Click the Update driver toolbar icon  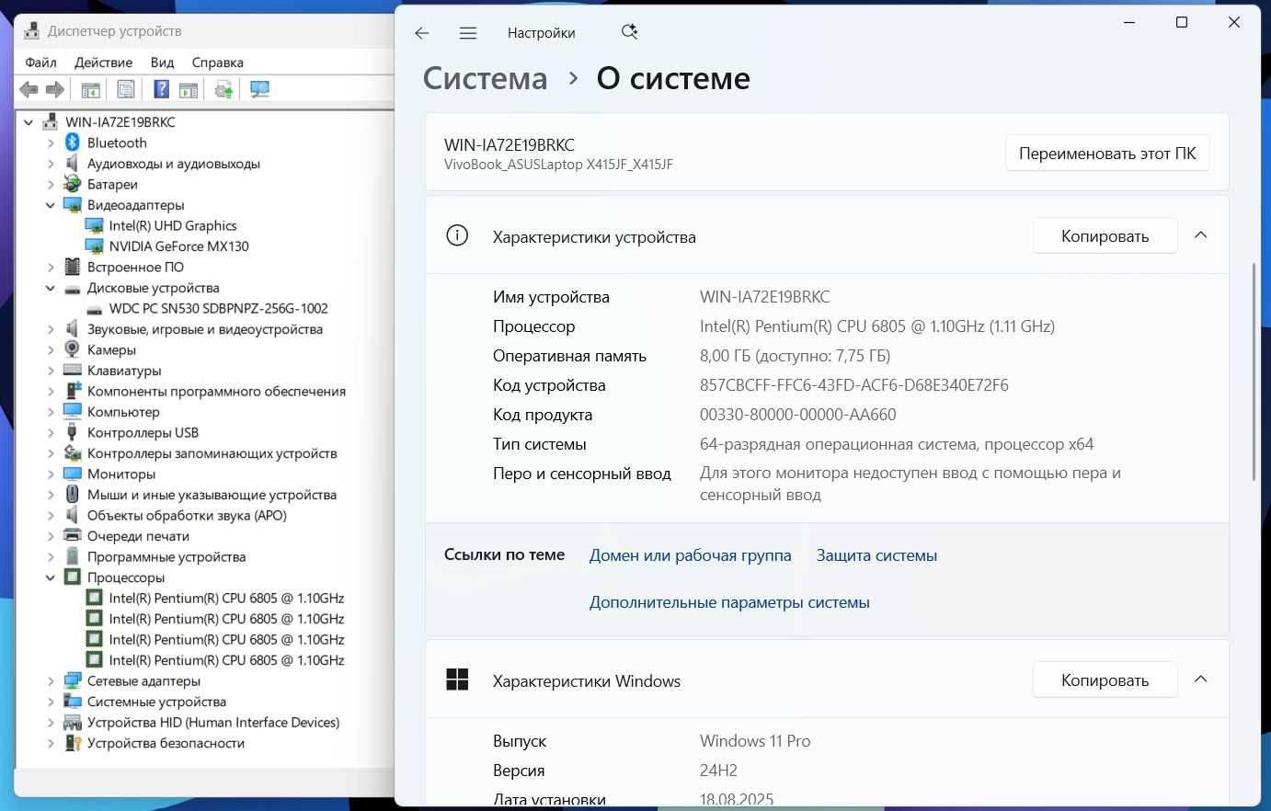pos(223,89)
